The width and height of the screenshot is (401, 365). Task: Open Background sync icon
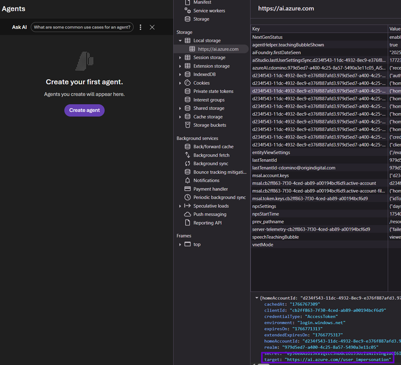187,163
